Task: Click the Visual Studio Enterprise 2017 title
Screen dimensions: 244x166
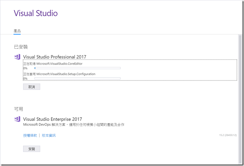Action: 53,119
